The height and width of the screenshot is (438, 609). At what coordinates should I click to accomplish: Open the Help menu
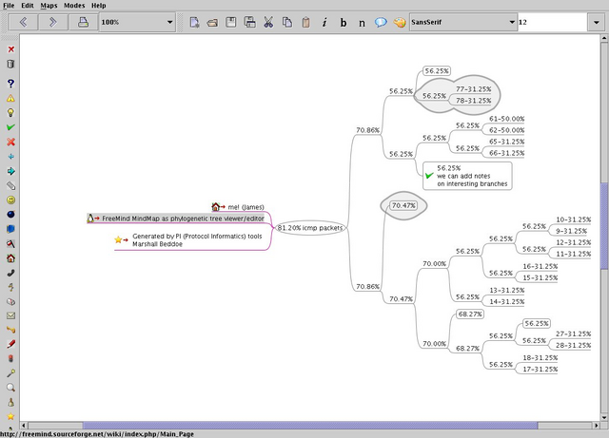click(x=99, y=6)
